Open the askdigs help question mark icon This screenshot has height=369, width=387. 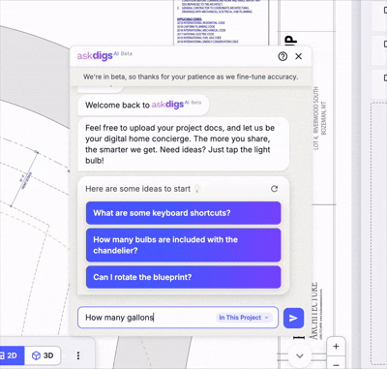click(x=283, y=56)
